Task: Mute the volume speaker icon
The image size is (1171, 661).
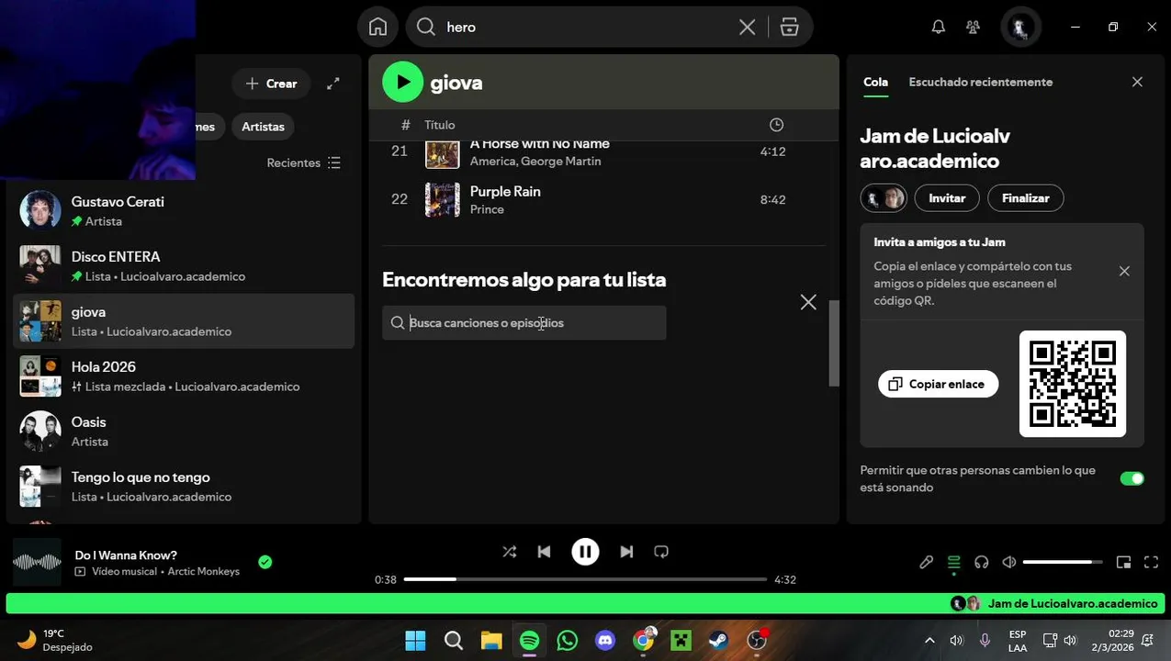Action: (1009, 562)
